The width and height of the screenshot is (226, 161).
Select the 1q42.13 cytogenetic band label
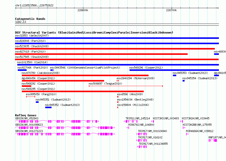(21, 22)
